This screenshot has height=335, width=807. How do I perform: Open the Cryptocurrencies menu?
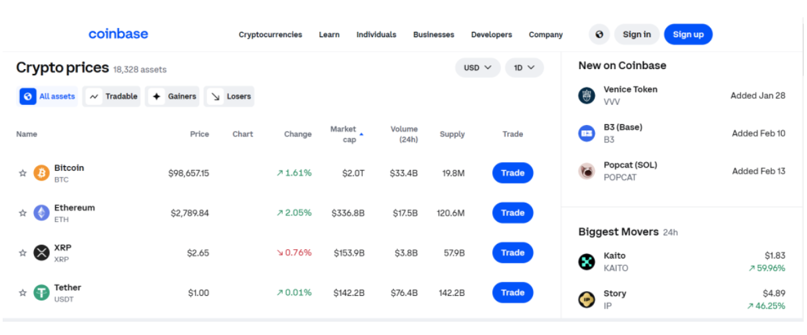(270, 35)
